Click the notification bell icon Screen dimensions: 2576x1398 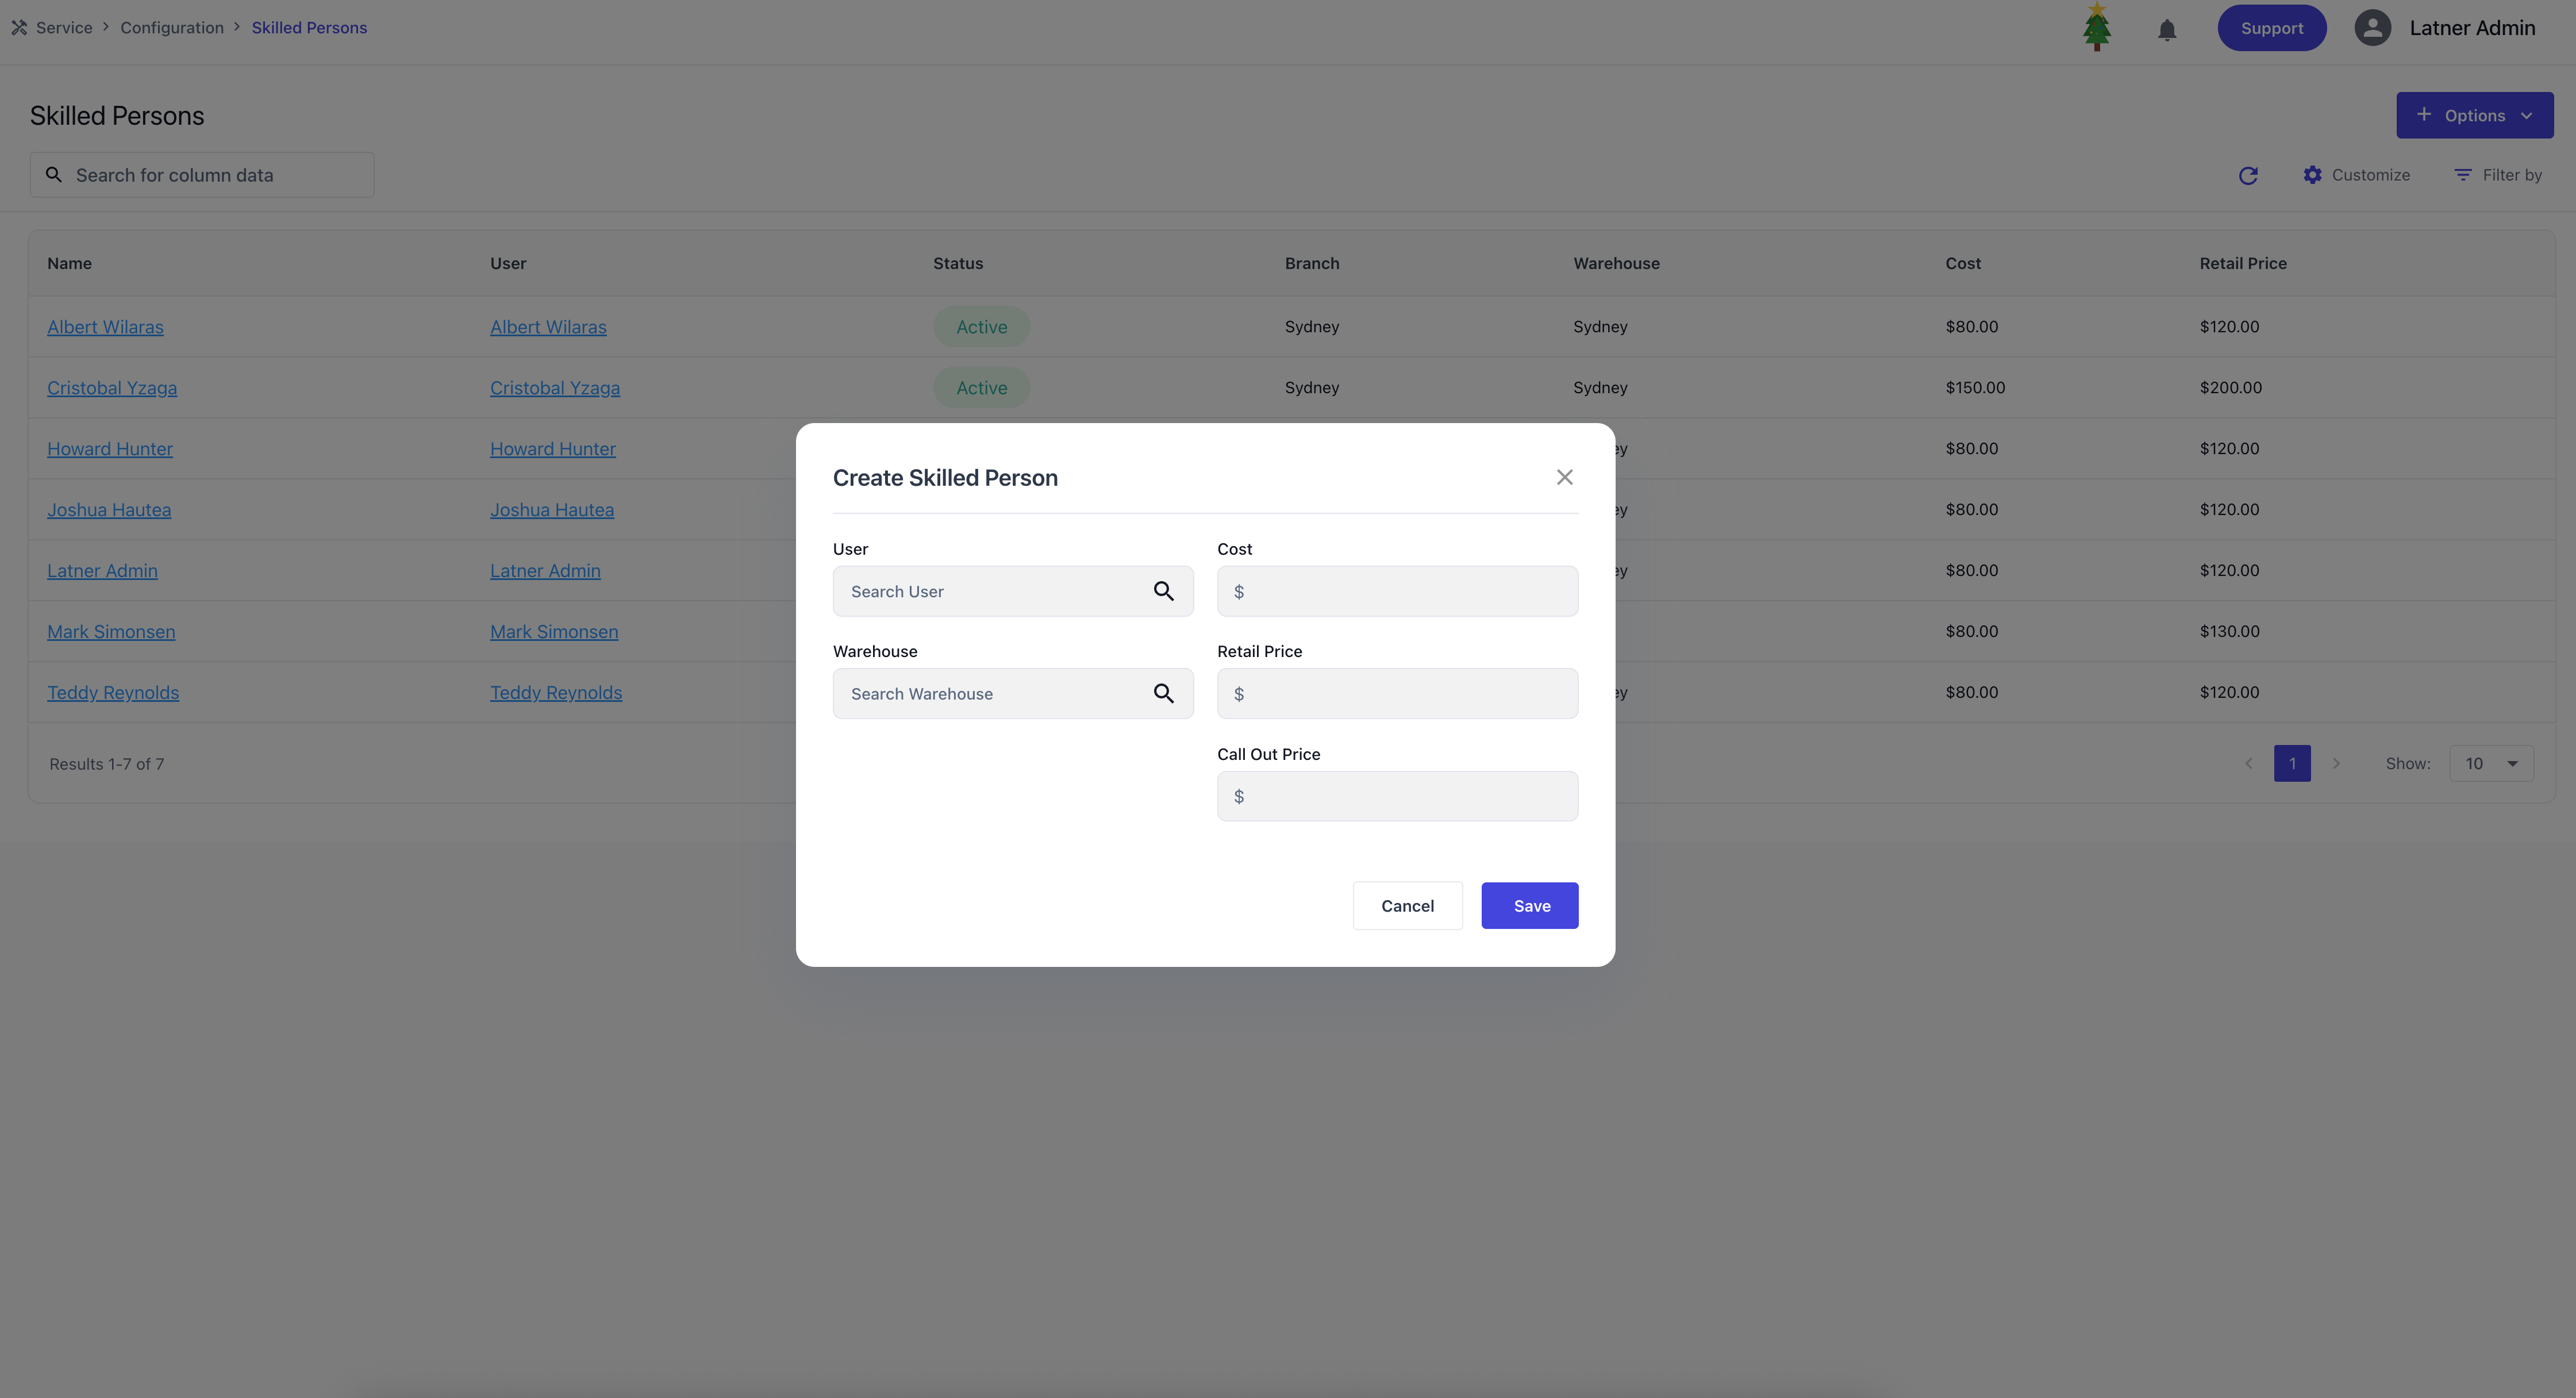tap(2166, 29)
